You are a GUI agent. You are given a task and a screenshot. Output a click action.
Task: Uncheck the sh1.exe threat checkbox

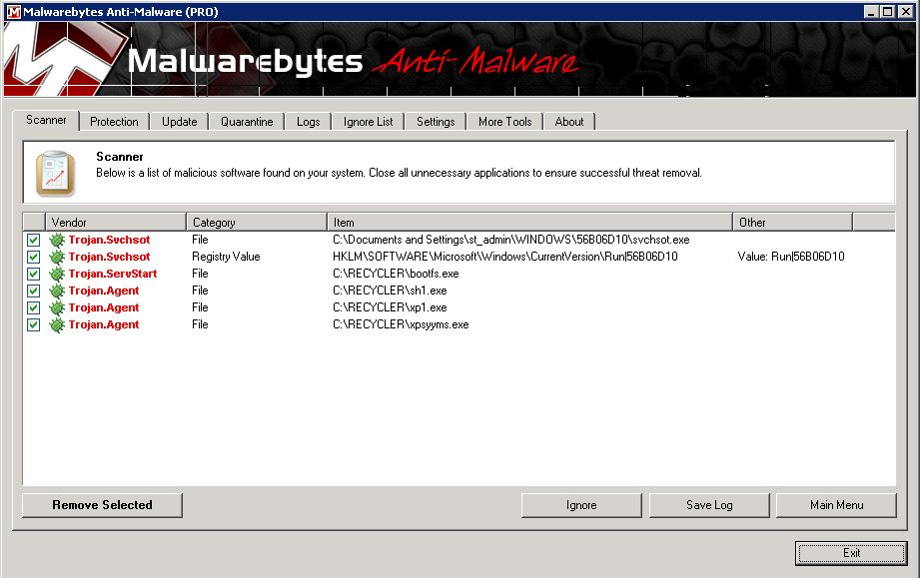click(33, 290)
